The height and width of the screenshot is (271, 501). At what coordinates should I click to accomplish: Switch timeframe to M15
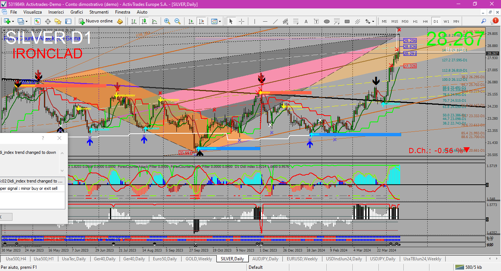pos(395,21)
